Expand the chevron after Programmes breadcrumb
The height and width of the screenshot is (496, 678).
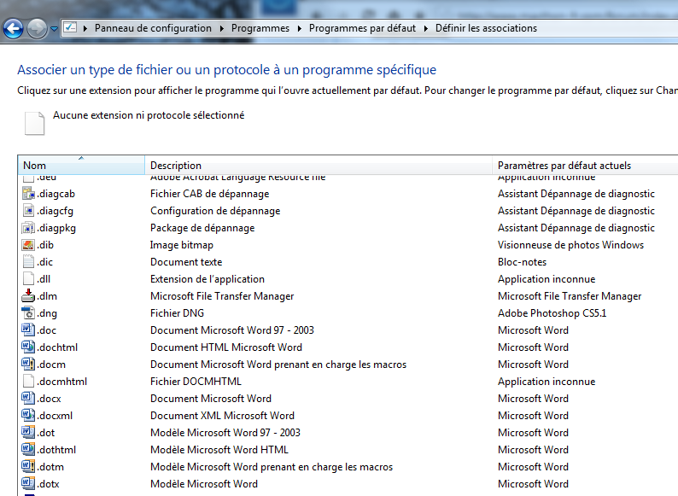tap(299, 28)
